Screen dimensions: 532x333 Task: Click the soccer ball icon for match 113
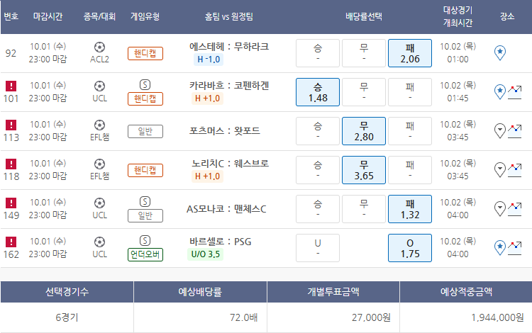click(99, 125)
